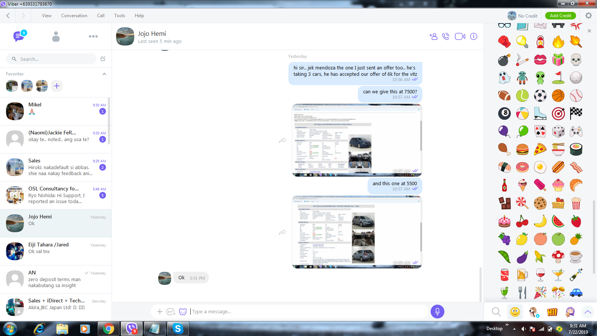Start a voice call with Jojo Hemi

coord(446,36)
